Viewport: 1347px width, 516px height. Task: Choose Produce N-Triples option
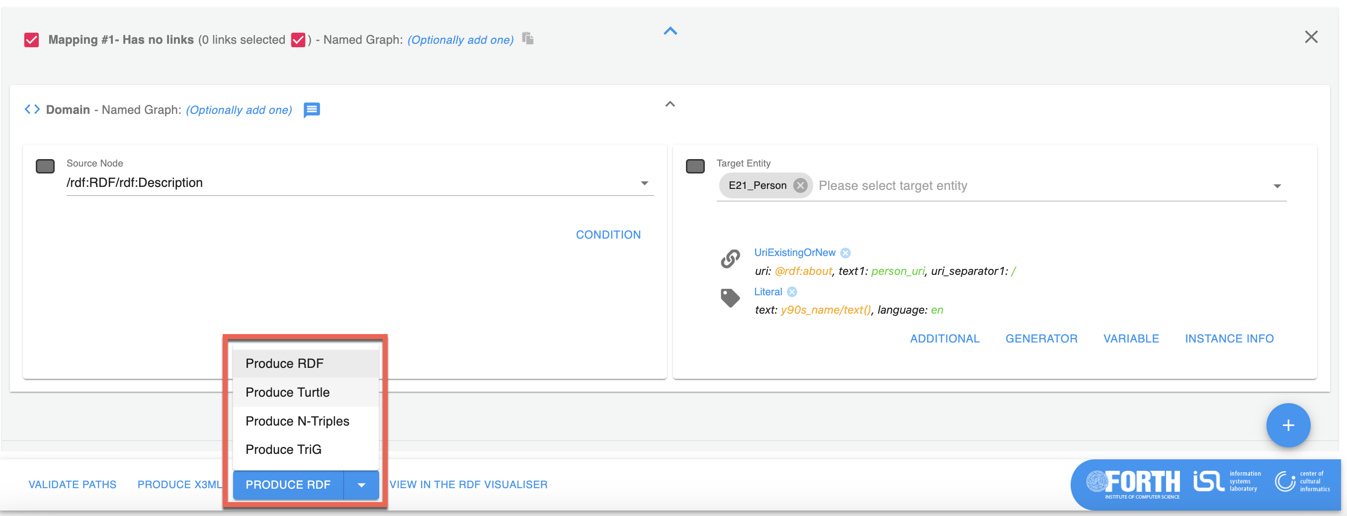pyautogui.click(x=297, y=421)
